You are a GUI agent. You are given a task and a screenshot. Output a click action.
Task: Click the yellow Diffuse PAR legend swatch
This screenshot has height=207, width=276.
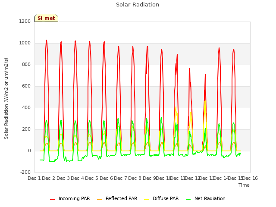[146, 199]
